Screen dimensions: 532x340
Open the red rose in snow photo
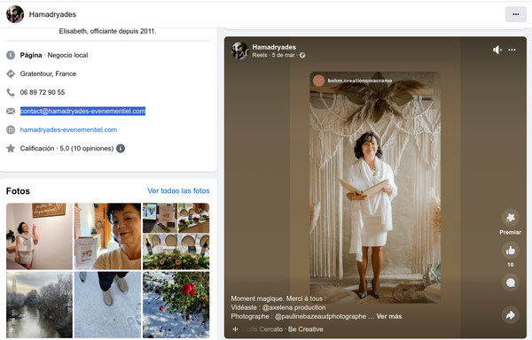click(x=176, y=305)
